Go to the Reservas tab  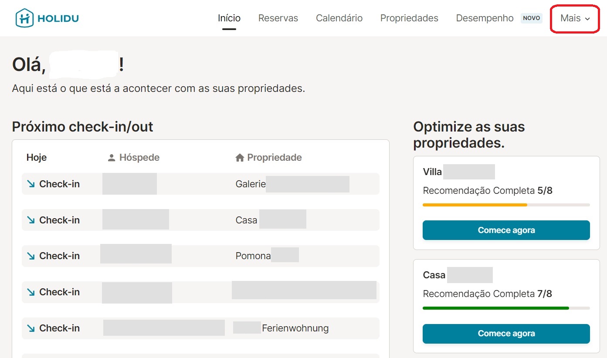(278, 18)
